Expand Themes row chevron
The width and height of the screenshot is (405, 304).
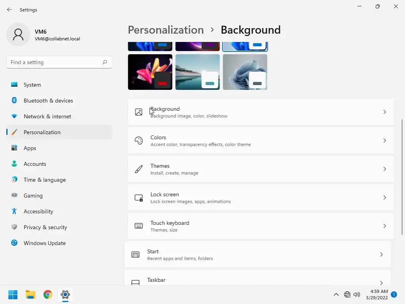384,169
